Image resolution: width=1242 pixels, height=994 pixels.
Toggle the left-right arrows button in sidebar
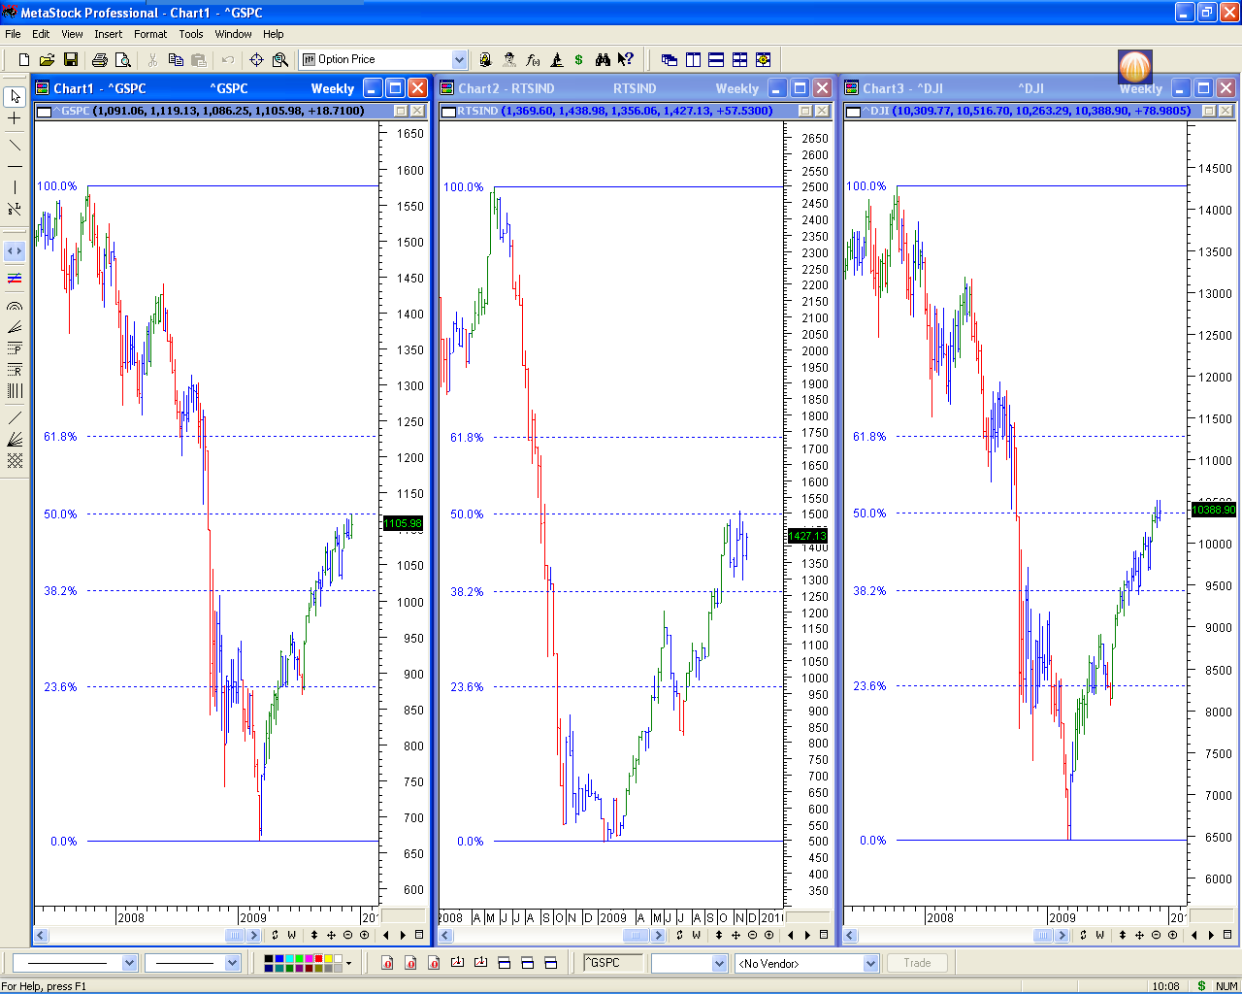15,251
